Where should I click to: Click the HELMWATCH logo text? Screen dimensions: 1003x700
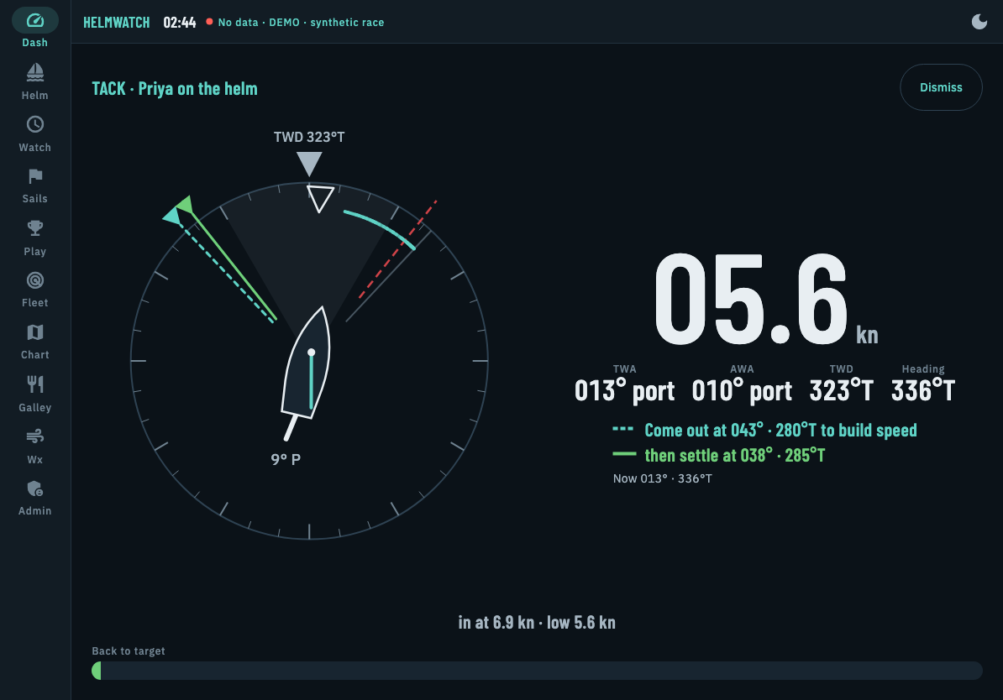pyautogui.click(x=117, y=23)
